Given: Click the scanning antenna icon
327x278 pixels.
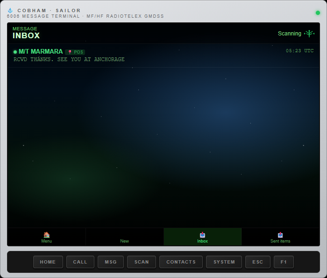Looking at the screenshot, I should pos(309,34).
